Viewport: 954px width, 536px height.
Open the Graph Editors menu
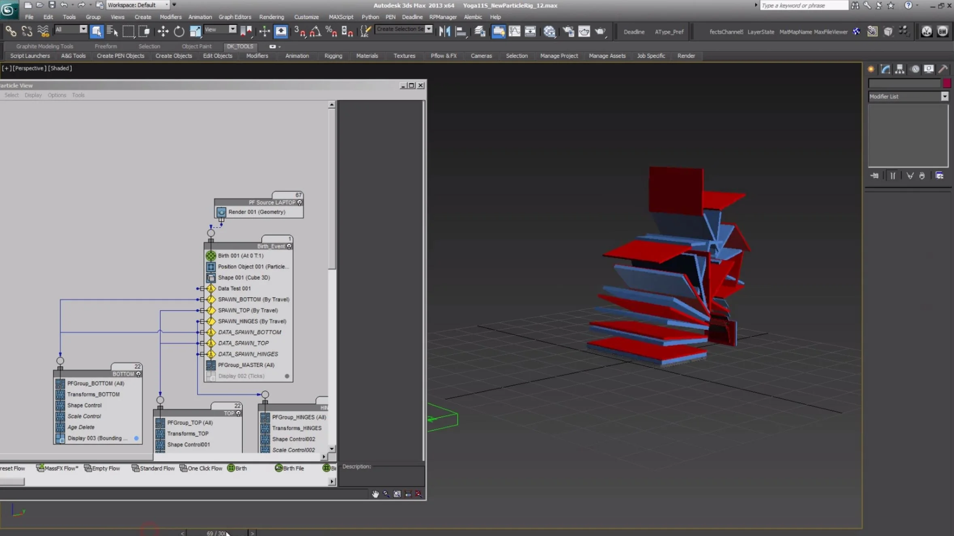click(235, 17)
